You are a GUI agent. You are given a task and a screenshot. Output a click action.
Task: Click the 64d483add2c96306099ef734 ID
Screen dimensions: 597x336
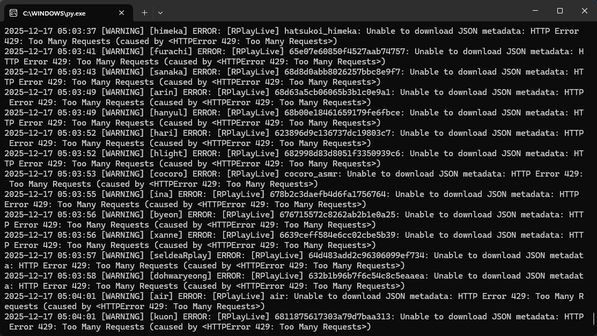pos(366,255)
